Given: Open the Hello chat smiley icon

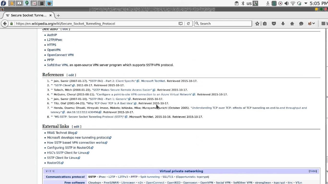Looking at the screenshot, I should point(301,24).
